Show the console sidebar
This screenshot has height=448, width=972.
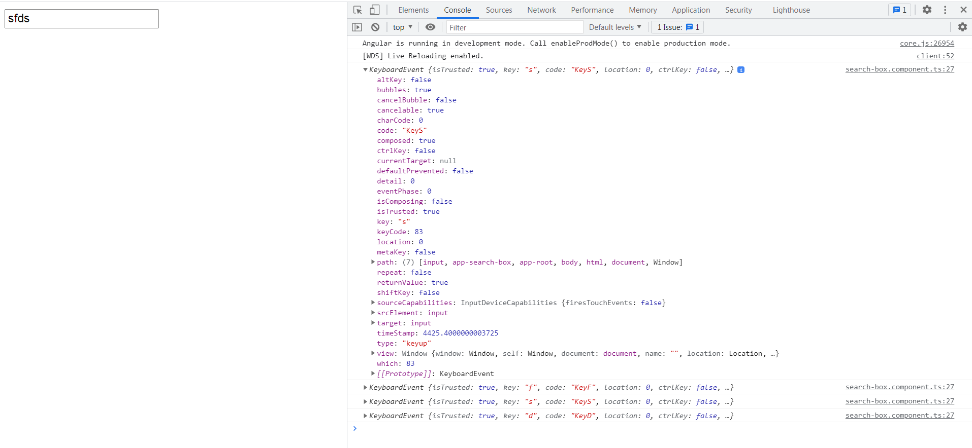point(357,27)
